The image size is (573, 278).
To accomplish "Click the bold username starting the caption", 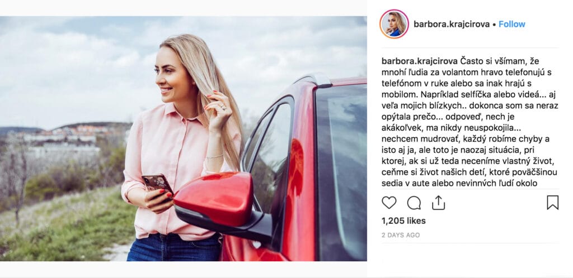I will click(x=419, y=60).
